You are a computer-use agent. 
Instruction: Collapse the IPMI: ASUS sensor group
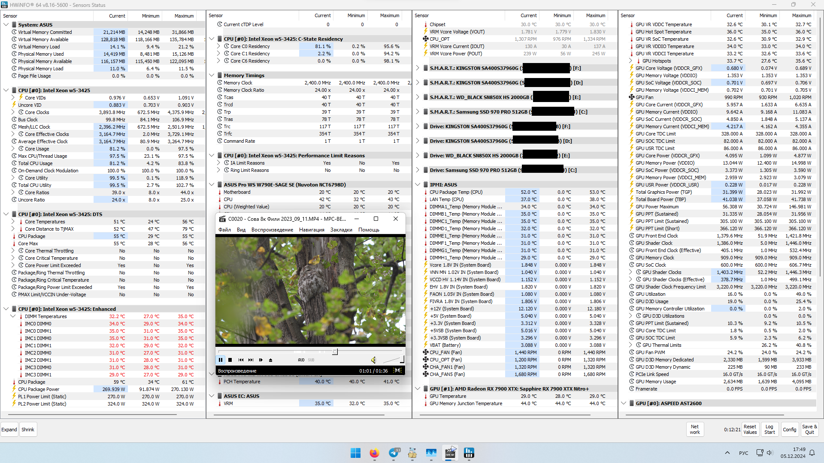pyautogui.click(x=418, y=185)
